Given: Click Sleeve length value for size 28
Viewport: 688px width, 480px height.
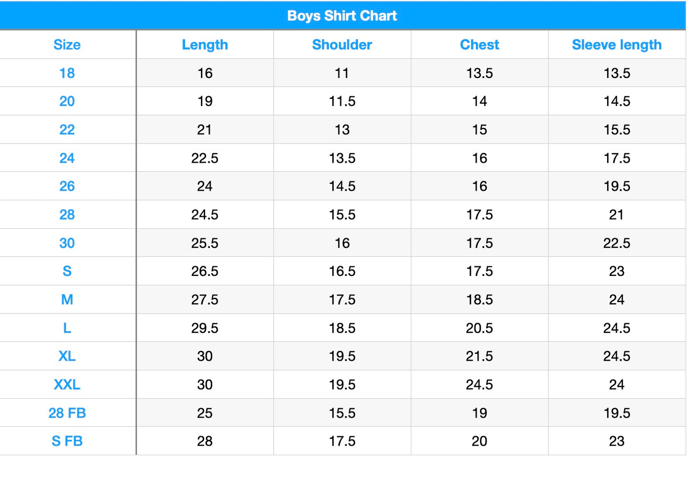Looking at the screenshot, I should click(617, 215).
